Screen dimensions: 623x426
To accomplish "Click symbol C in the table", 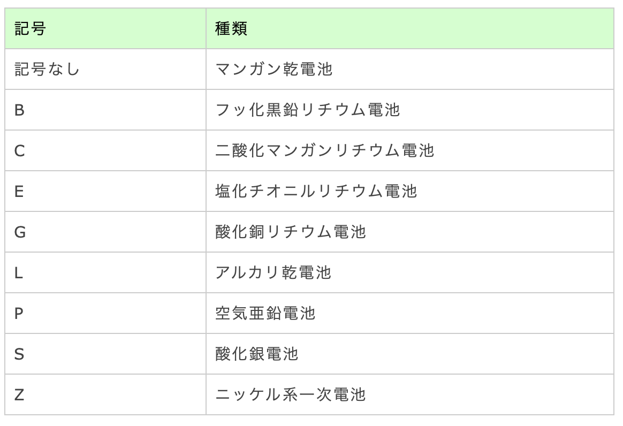I will pos(20,150).
